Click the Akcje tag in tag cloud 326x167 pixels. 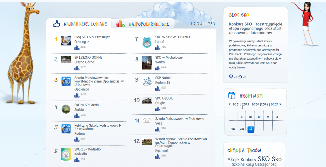(x=233, y=160)
